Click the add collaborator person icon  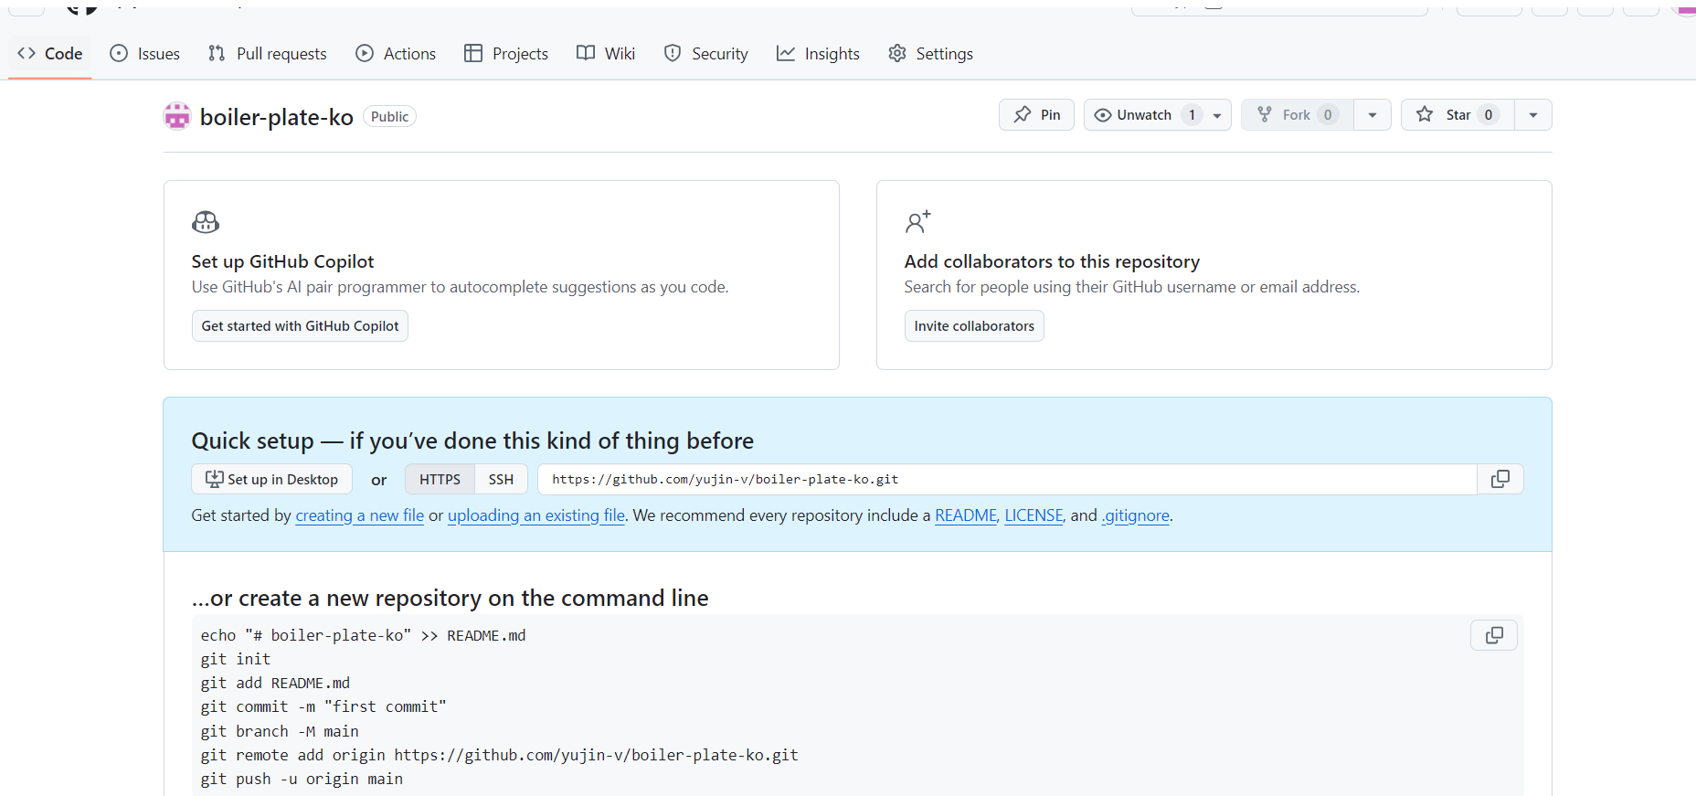coord(918,222)
